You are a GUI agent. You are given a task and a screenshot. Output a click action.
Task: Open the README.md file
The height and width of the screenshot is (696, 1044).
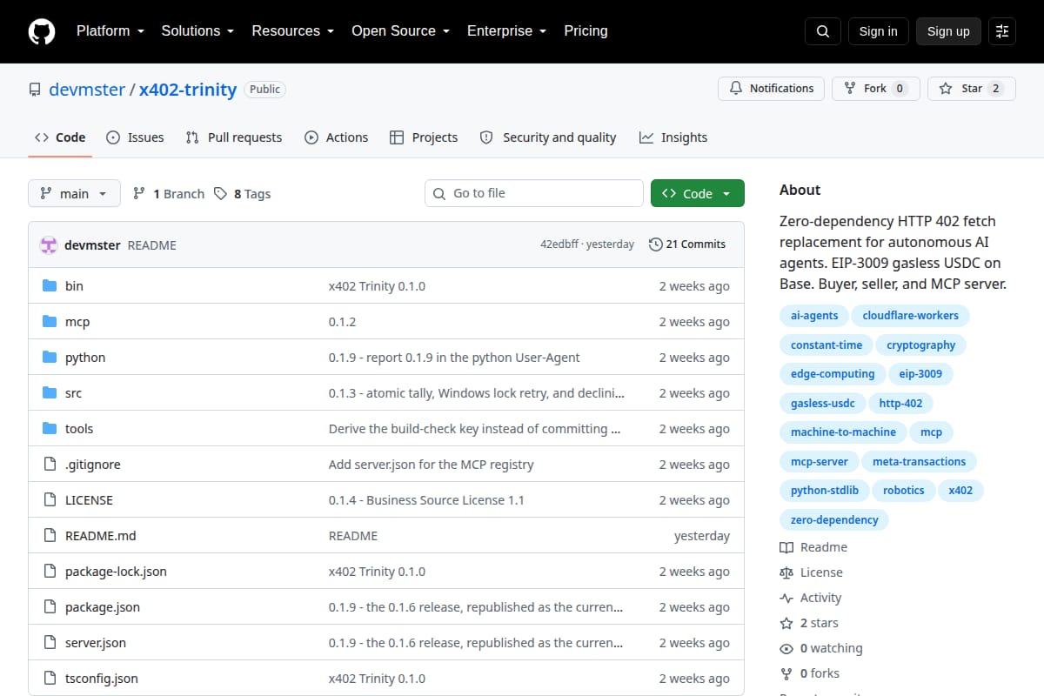coord(101,536)
